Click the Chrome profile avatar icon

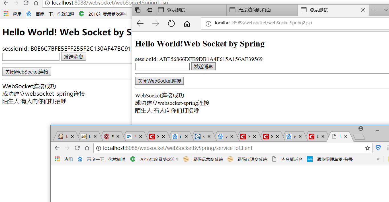(361, 128)
